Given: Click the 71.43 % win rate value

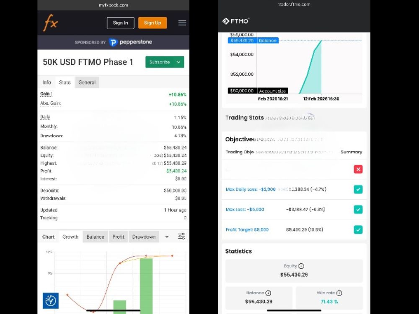Looking at the screenshot, I should coord(329,301).
